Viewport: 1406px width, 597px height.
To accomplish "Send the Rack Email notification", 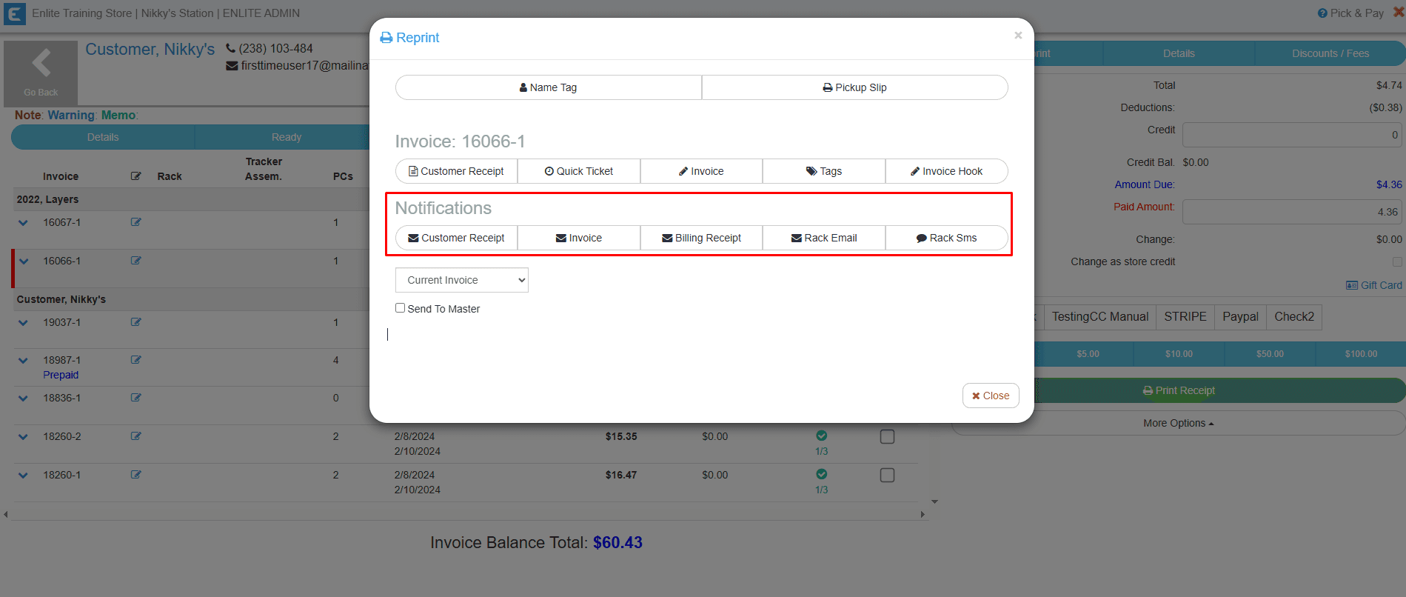I will pyautogui.click(x=824, y=238).
